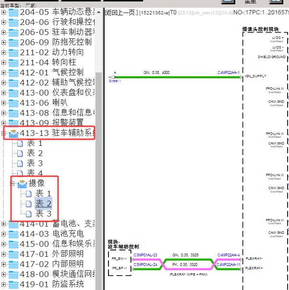
Task: Click page icon of 表 3 under 摄像
Action: tap(29, 214)
